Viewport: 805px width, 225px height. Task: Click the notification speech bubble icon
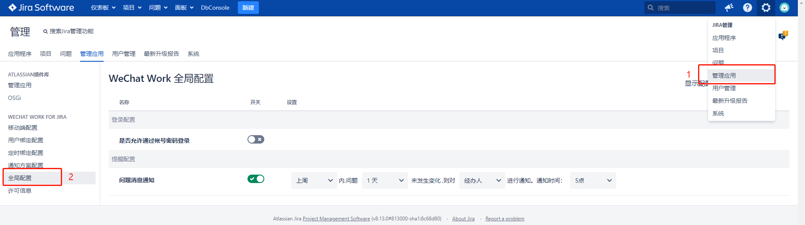click(783, 36)
